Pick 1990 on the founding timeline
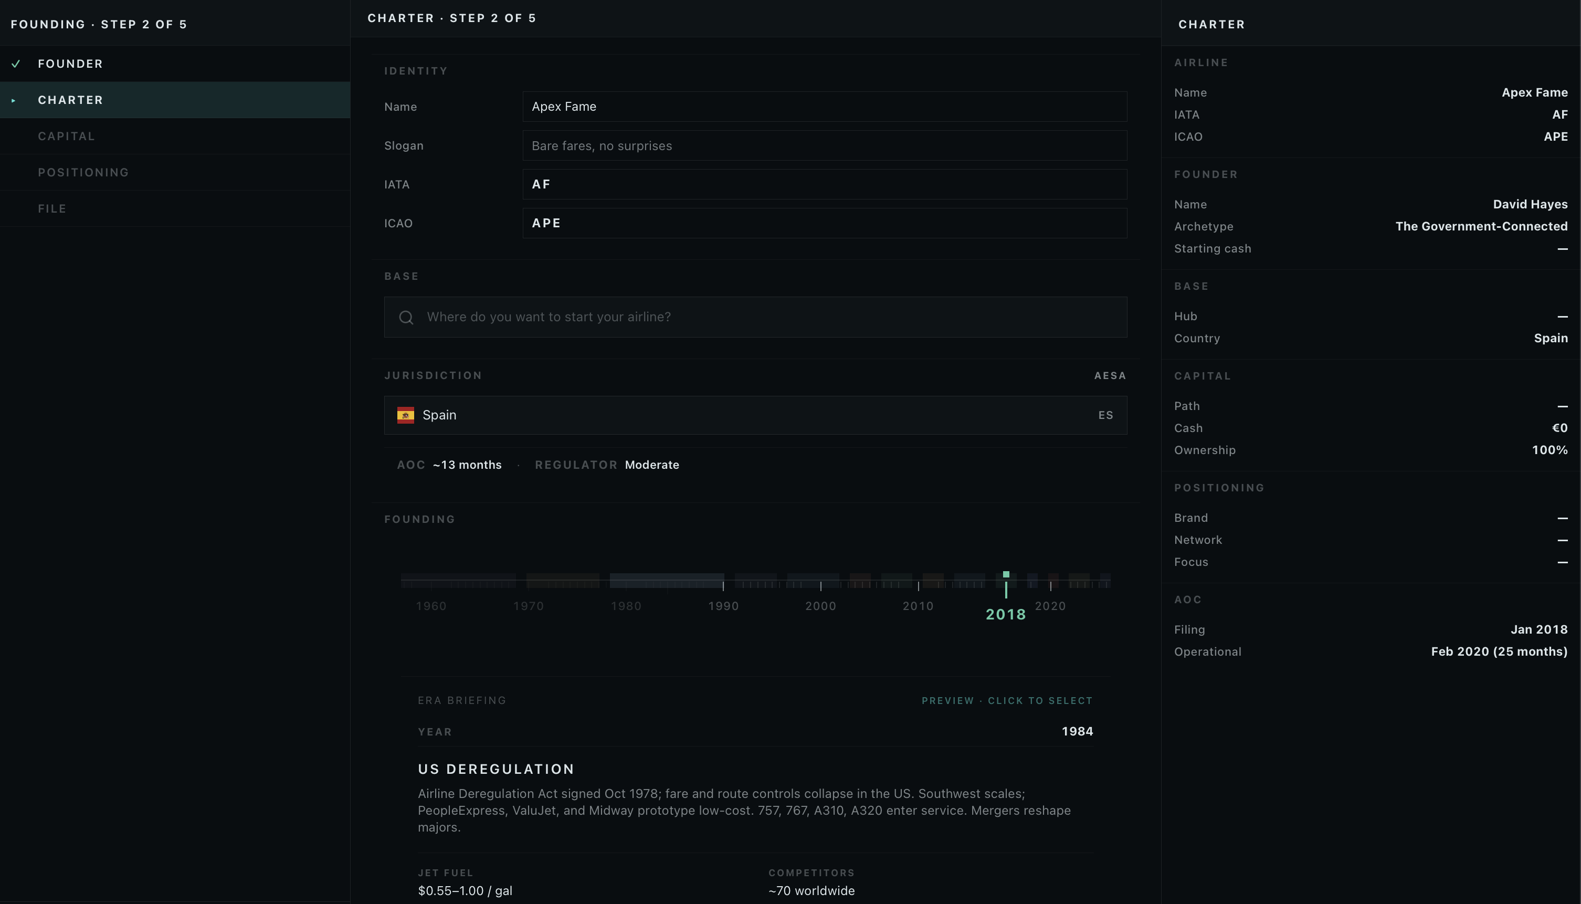Image resolution: width=1581 pixels, height=904 pixels. [x=723, y=606]
